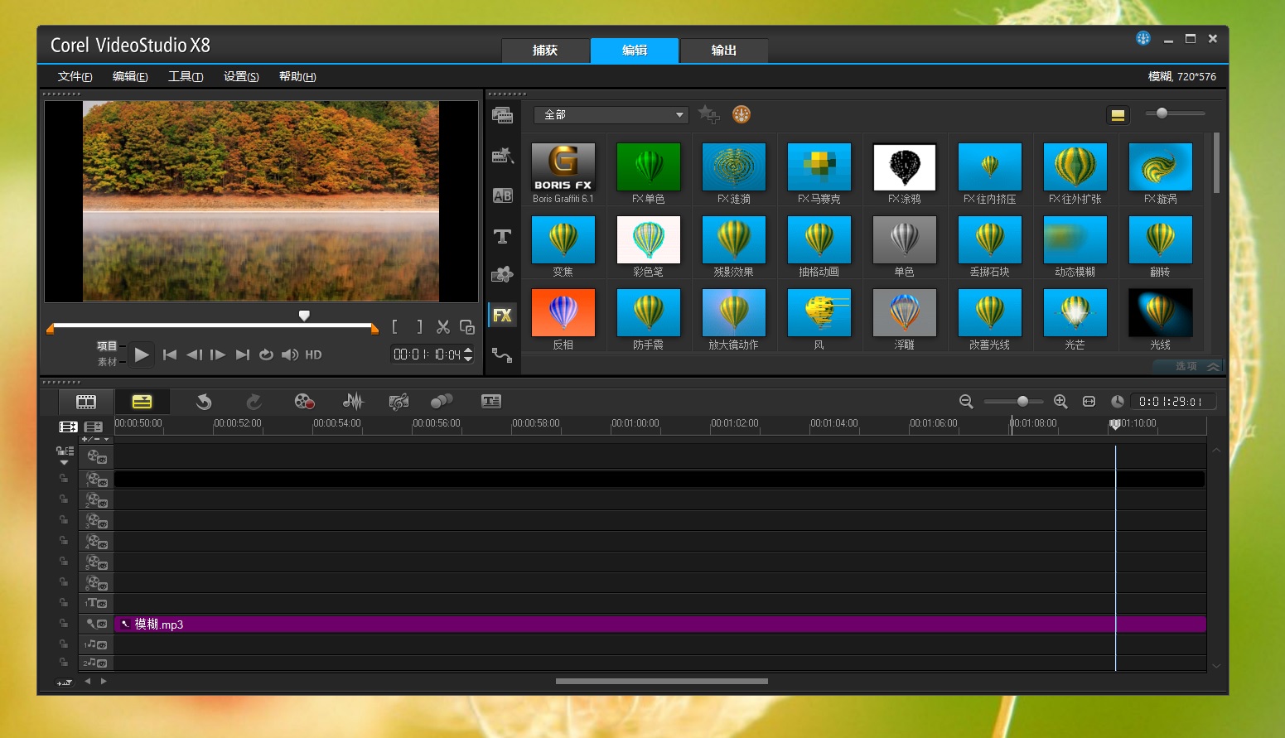The image size is (1285, 738).
Task: Click Mark-in bracket button
Action: [x=395, y=327]
